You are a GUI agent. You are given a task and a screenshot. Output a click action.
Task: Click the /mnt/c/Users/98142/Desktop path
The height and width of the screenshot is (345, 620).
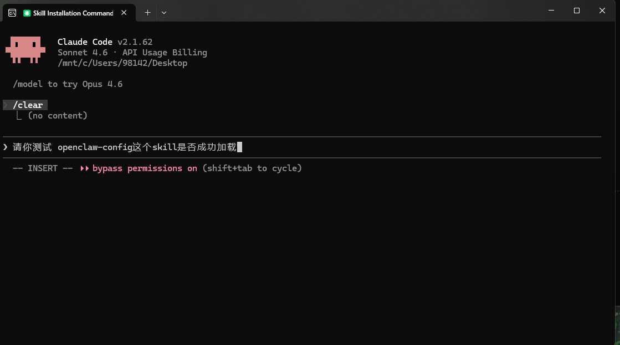pos(122,63)
